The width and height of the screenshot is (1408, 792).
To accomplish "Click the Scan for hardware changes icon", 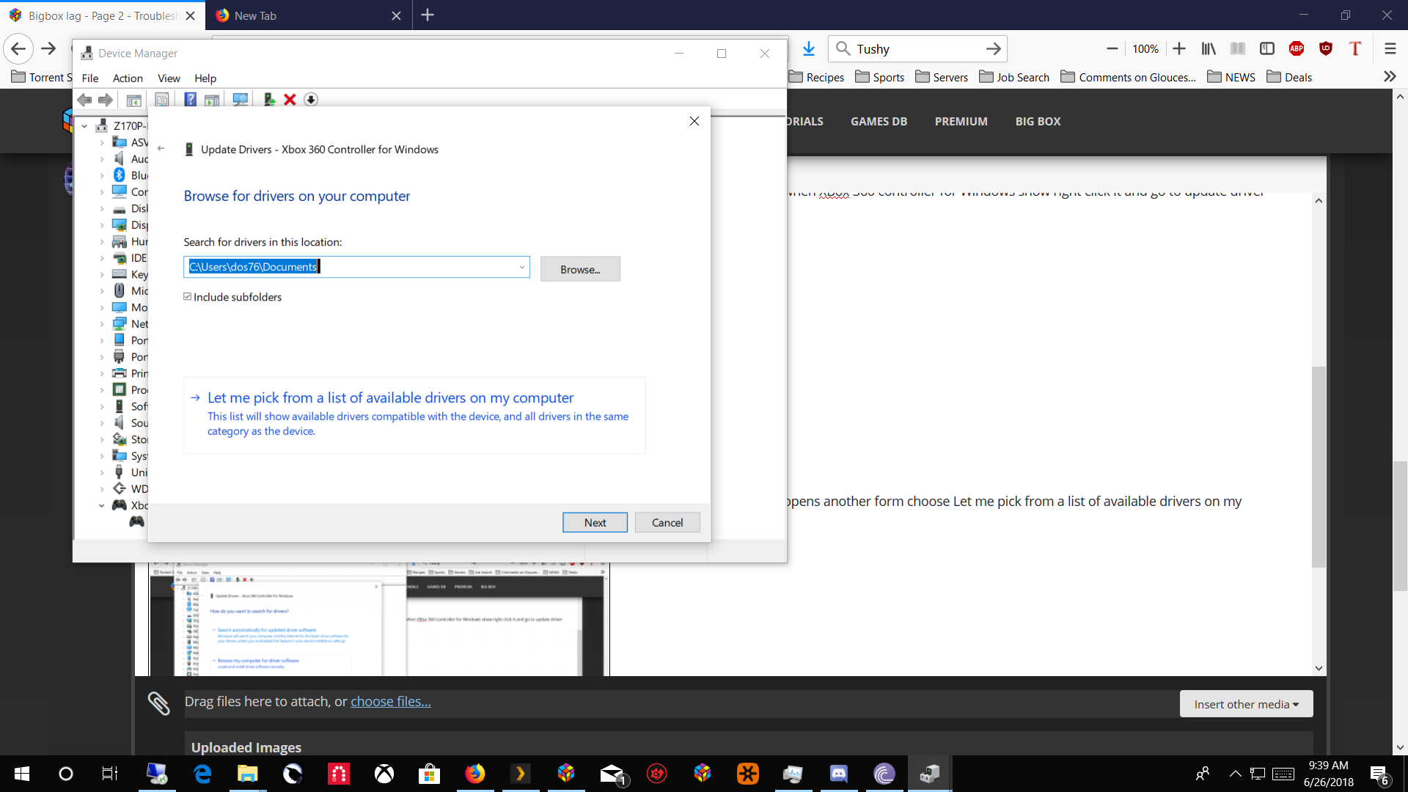I will click(x=240, y=100).
